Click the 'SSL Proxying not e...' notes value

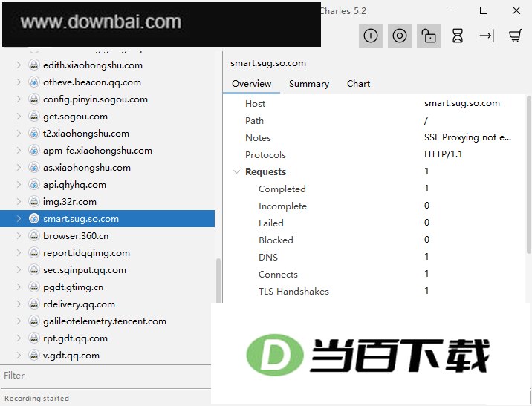pyautogui.click(x=467, y=137)
